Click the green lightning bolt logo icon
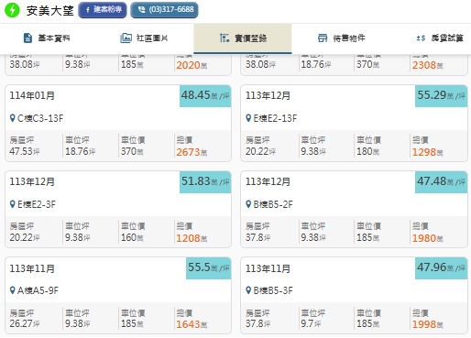This screenshot has height=338, width=471. point(12,10)
